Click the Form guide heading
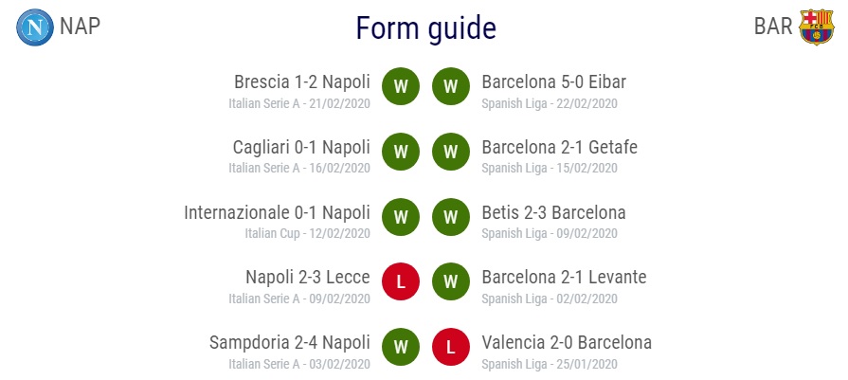848x380 pixels. click(426, 28)
